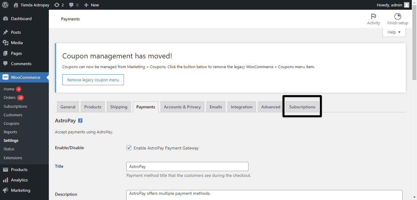Switch to the Products settings tab
The width and height of the screenshot is (417, 200).
pyautogui.click(x=93, y=107)
